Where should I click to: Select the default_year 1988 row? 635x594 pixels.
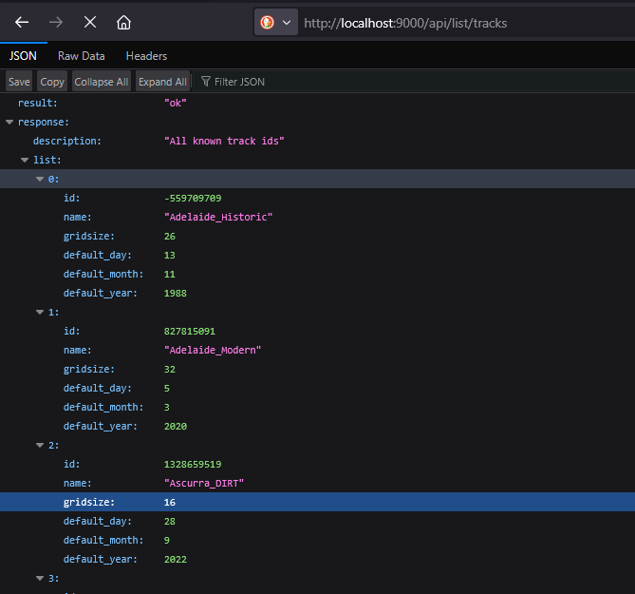(317, 293)
